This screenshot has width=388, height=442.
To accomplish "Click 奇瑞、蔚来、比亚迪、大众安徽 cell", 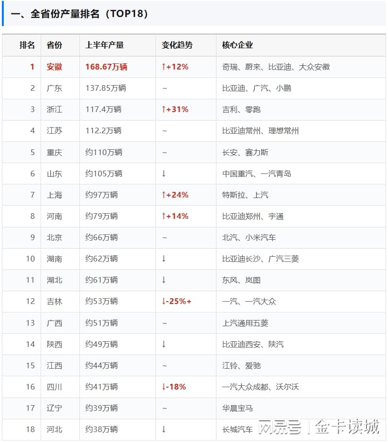I will click(x=276, y=67).
